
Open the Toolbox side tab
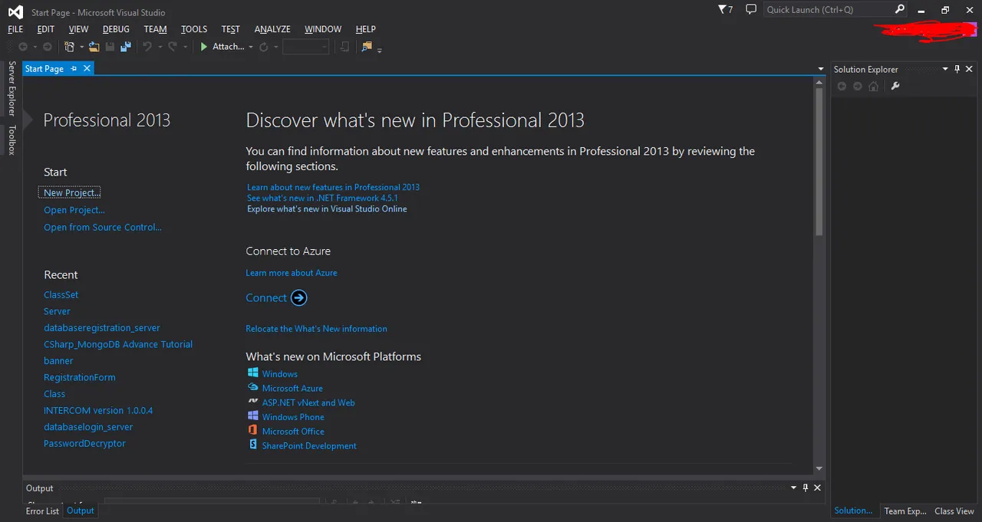click(12, 140)
